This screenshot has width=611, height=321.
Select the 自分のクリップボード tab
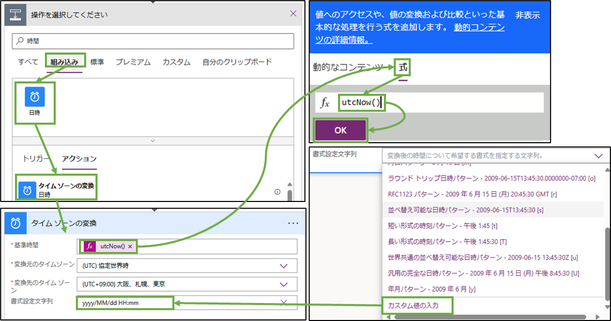click(x=237, y=62)
